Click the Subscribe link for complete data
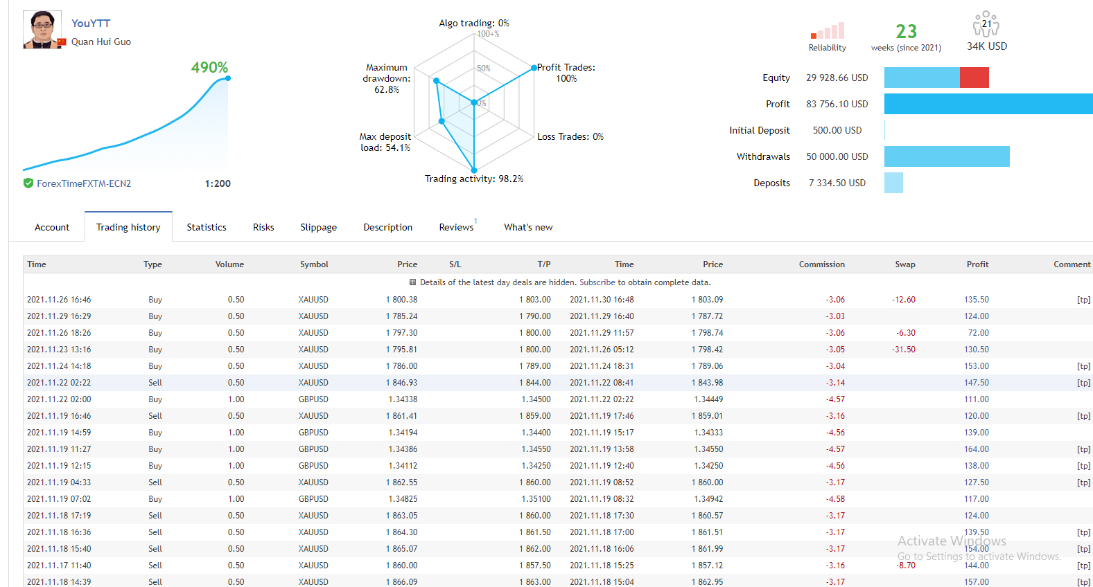The width and height of the screenshot is (1093, 587). coord(597,282)
